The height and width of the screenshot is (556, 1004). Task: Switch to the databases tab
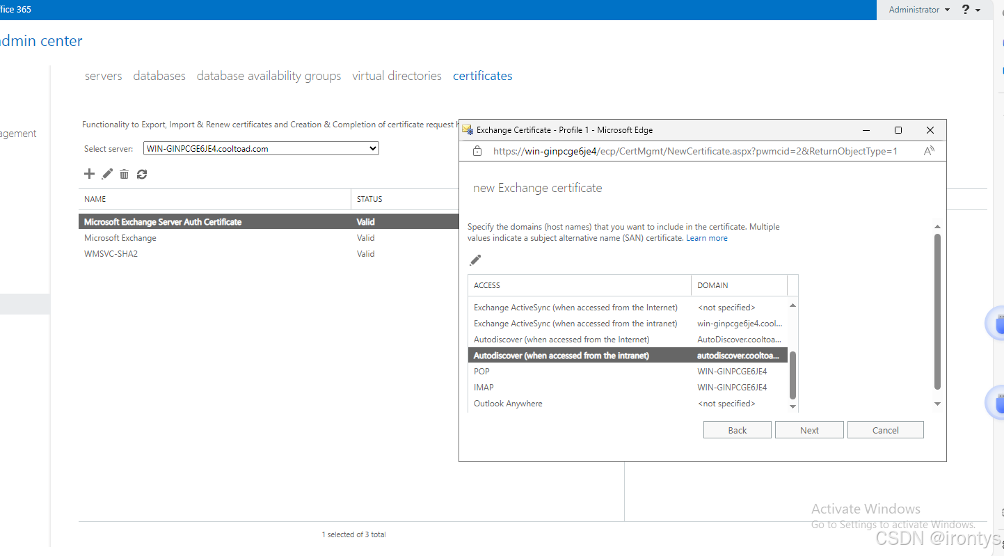159,76
